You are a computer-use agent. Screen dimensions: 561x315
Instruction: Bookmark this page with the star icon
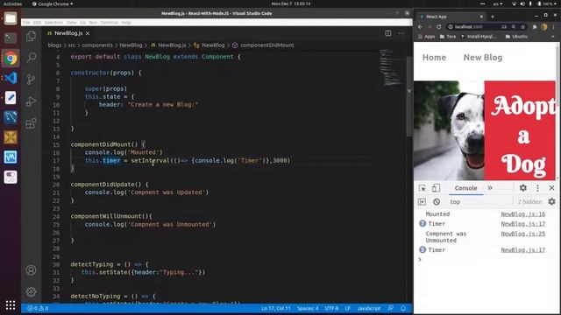(522, 27)
